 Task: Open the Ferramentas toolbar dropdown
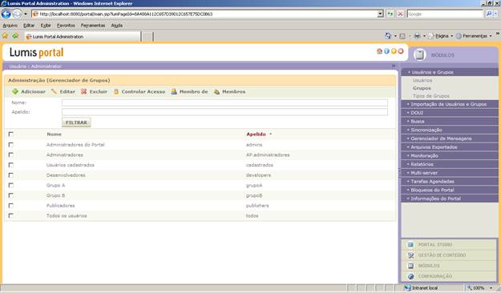(475, 36)
